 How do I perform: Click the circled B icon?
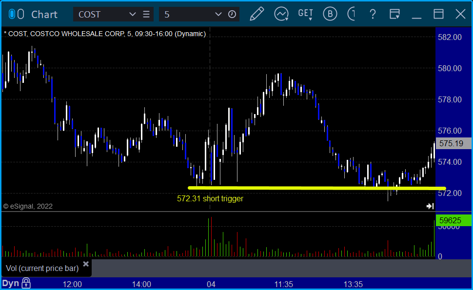(x=330, y=14)
